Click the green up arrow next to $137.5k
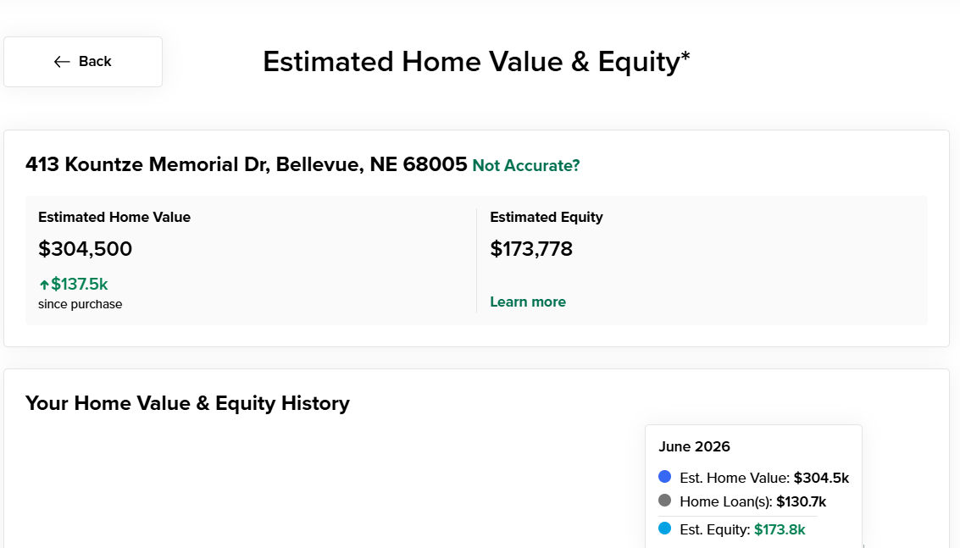Image resolution: width=960 pixels, height=548 pixels. click(44, 285)
